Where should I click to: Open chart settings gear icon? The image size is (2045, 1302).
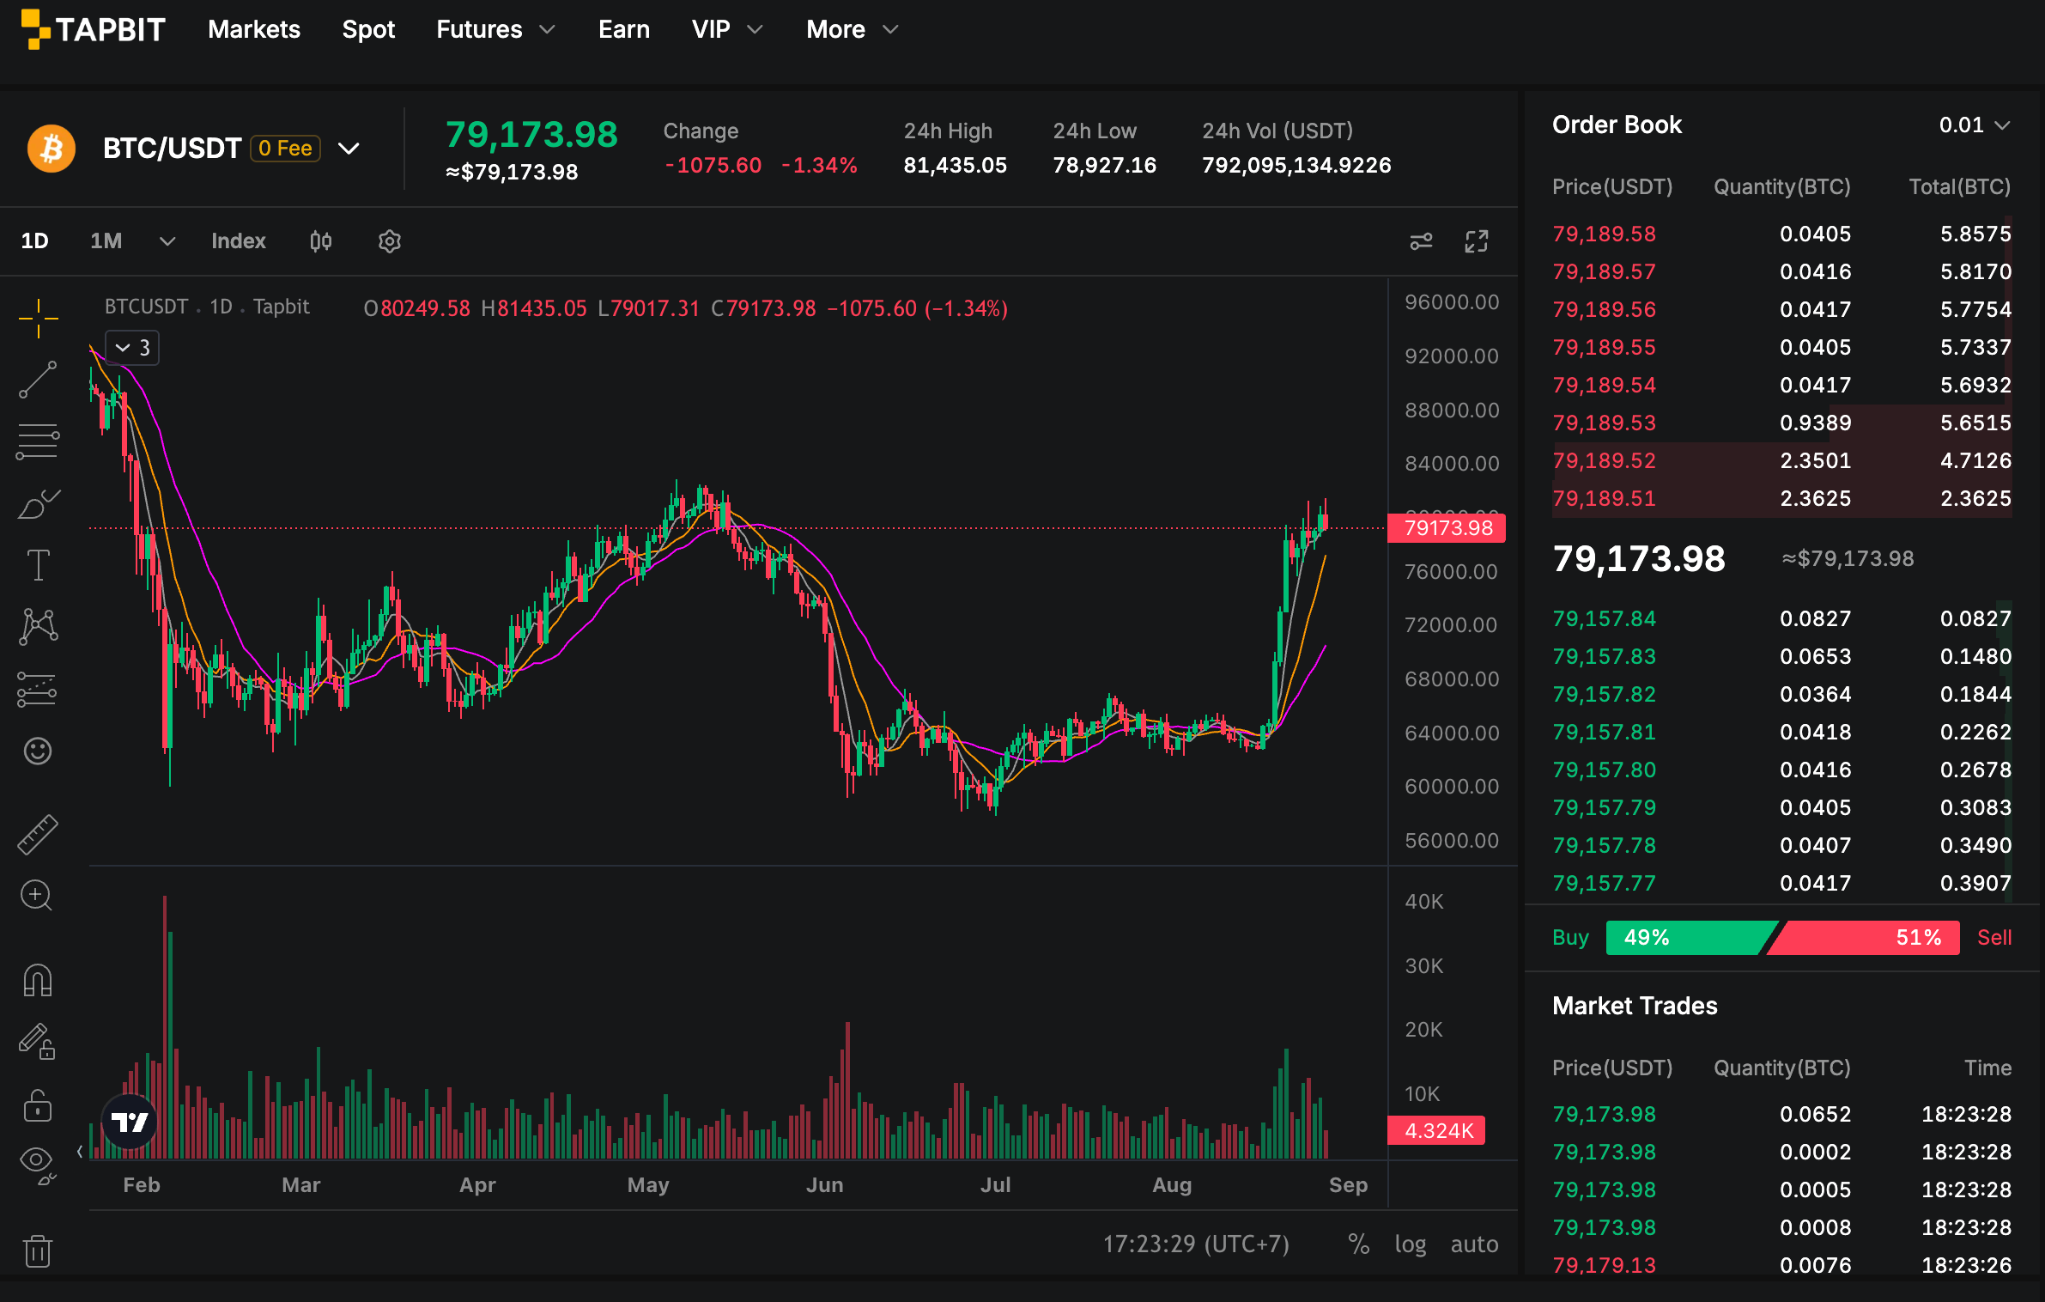[x=390, y=241]
